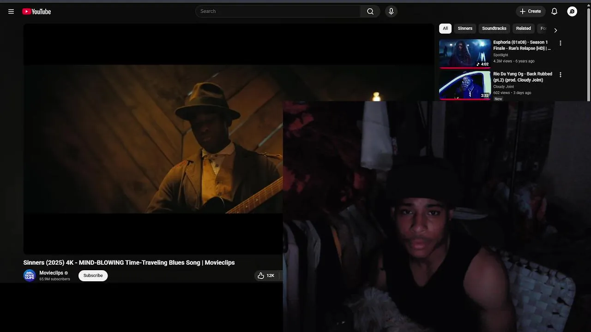
Task: Go to the YouTube home logo
Action: coord(36,12)
